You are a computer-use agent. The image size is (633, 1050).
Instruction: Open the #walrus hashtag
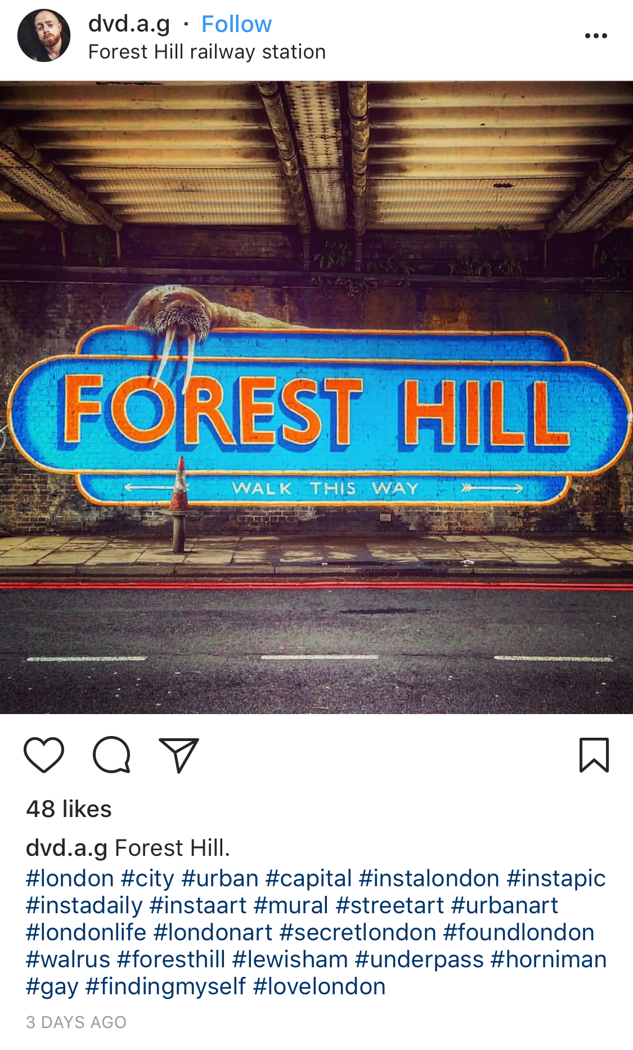(x=68, y=959)
